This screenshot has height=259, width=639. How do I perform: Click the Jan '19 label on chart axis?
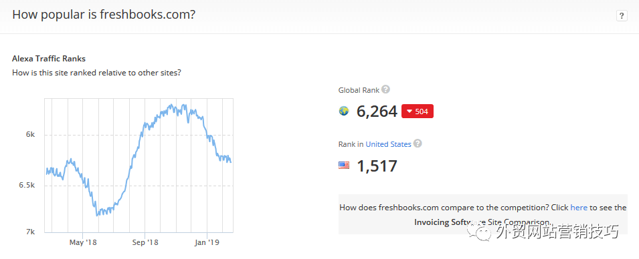[207, 242]
